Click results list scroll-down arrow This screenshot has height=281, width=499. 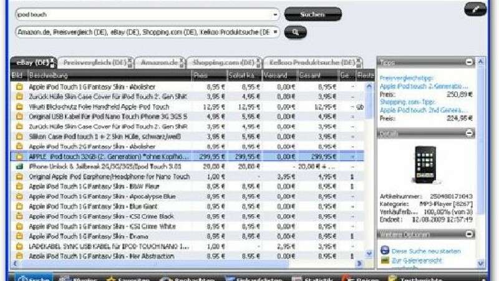369,254
